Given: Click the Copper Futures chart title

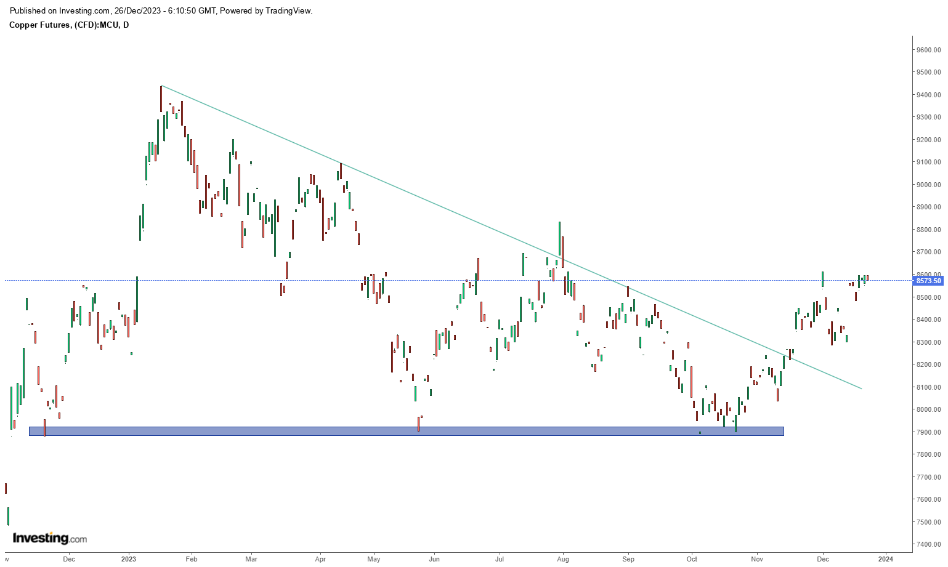Looking at the screenshot, I should (69, 25).
